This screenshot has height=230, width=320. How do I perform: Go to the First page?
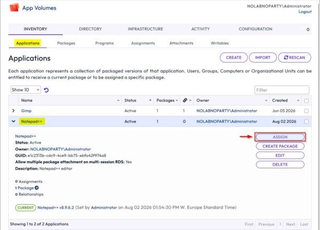click(249, 224)
